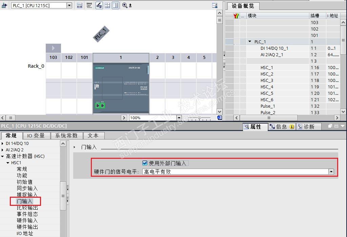Click device view horizontal scroll right arrow

(124, 117)
